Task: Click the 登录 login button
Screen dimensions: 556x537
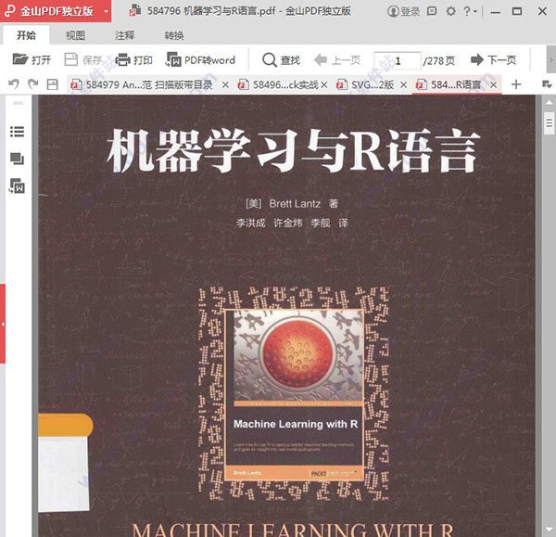Action: tap(403, 11)
